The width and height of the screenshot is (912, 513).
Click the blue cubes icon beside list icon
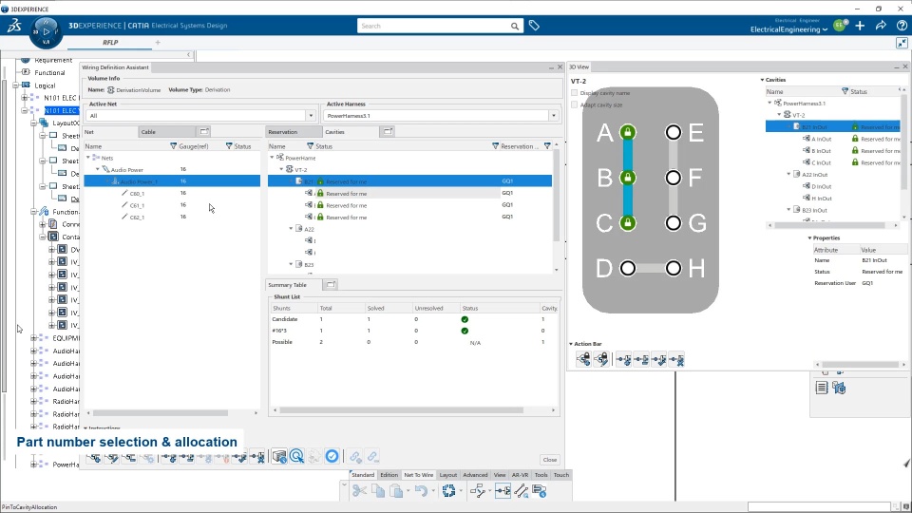tap(839, 388)
